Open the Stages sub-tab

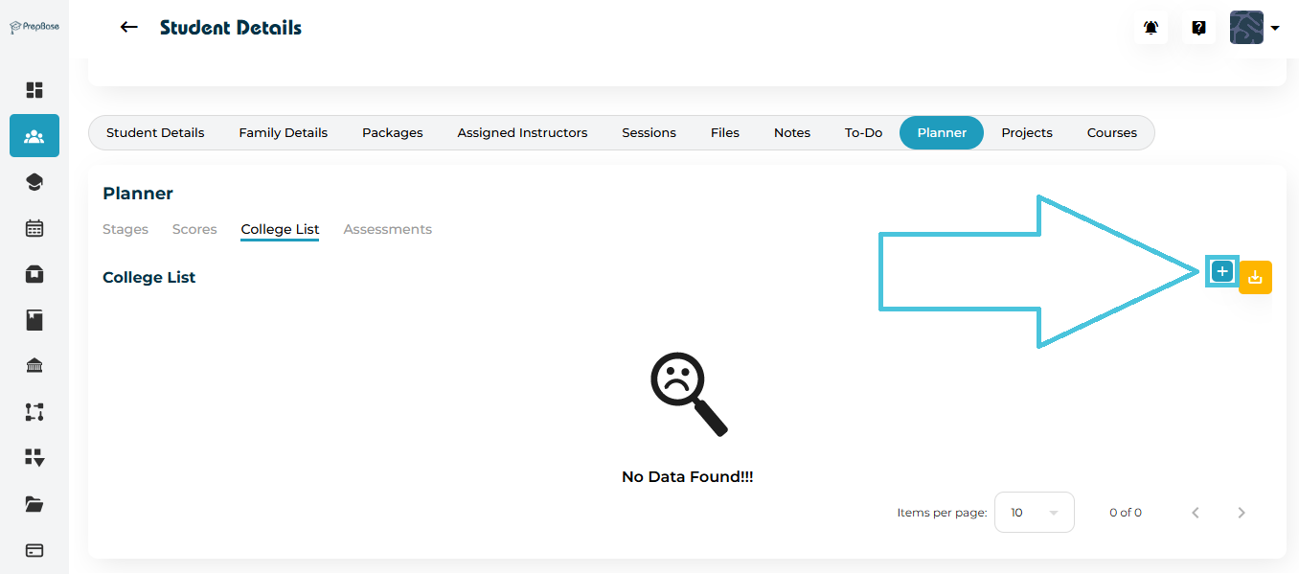(125, 229)
